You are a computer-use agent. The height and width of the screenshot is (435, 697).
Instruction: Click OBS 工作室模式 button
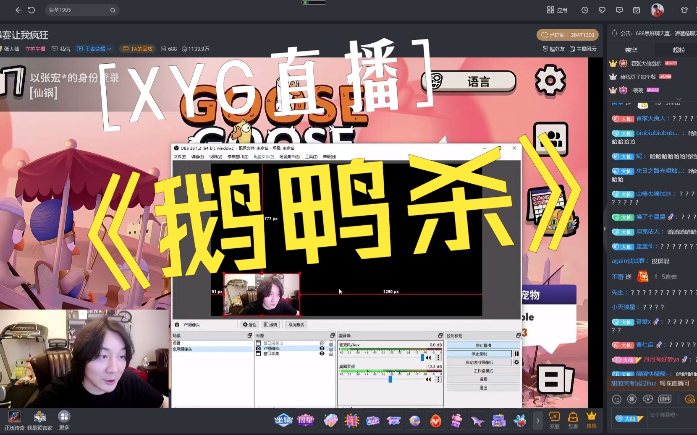point(483,371)
